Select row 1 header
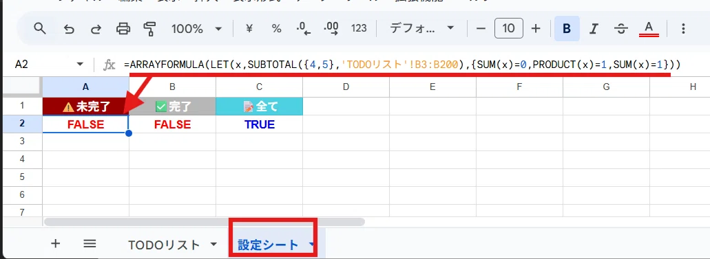710x259 pixels. coord(23,106)
